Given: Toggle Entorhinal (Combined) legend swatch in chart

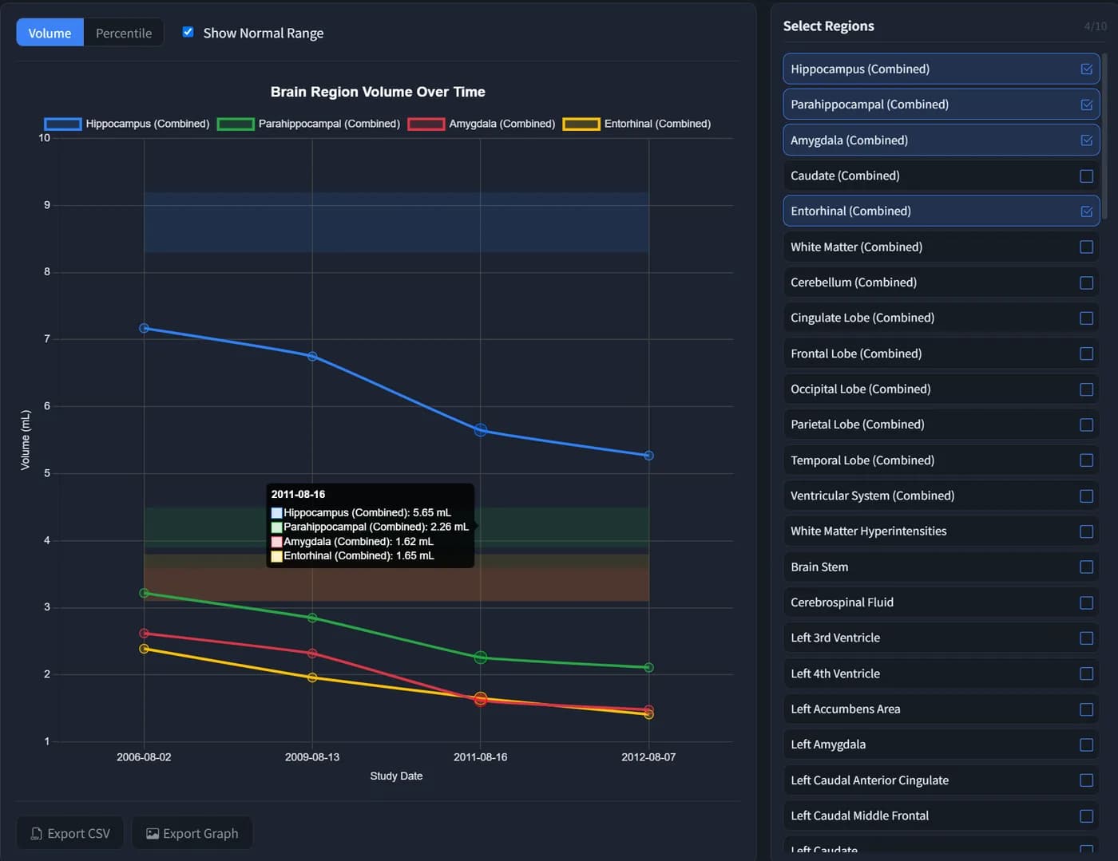Looking at the screenshot, I should [581, 124].
